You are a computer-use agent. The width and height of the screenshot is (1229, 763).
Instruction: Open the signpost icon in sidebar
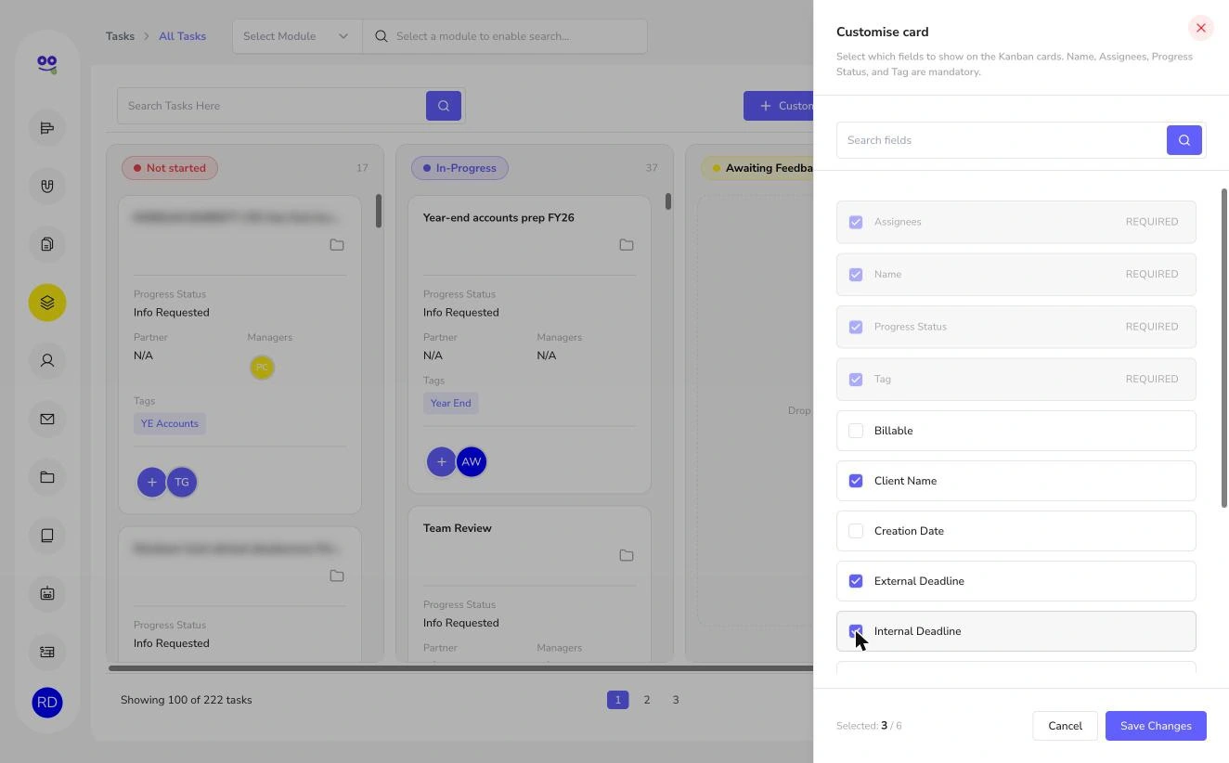point(47,128)
